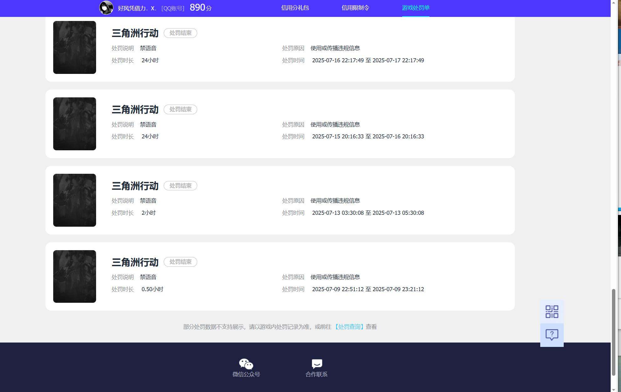Click the 890分 credit score

coord(201,8)
